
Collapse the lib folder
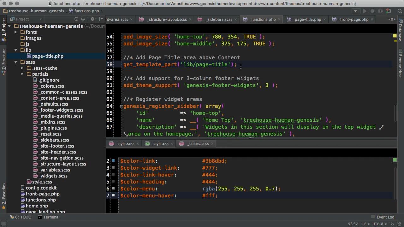[16, 50]
